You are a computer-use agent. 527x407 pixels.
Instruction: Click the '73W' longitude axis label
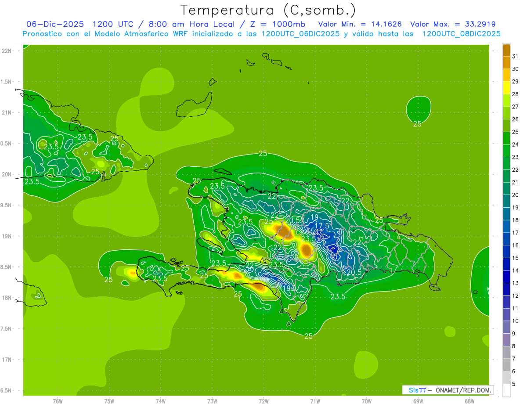[212, 401]
